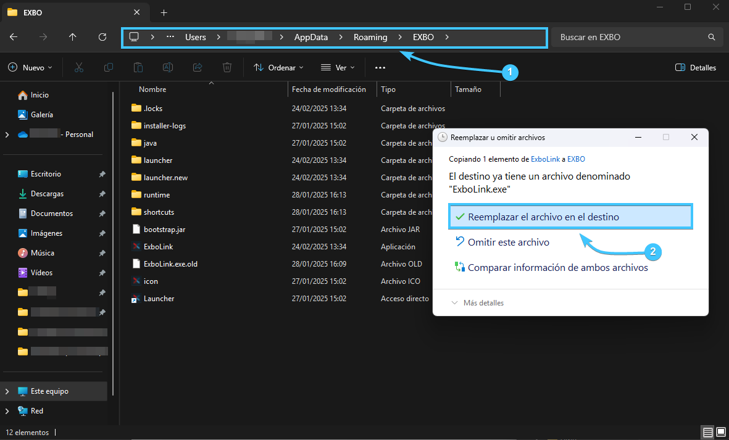729x440 pixels.
Task: Sort by Fecha de modificación column
Action: [x=329, y=89]
